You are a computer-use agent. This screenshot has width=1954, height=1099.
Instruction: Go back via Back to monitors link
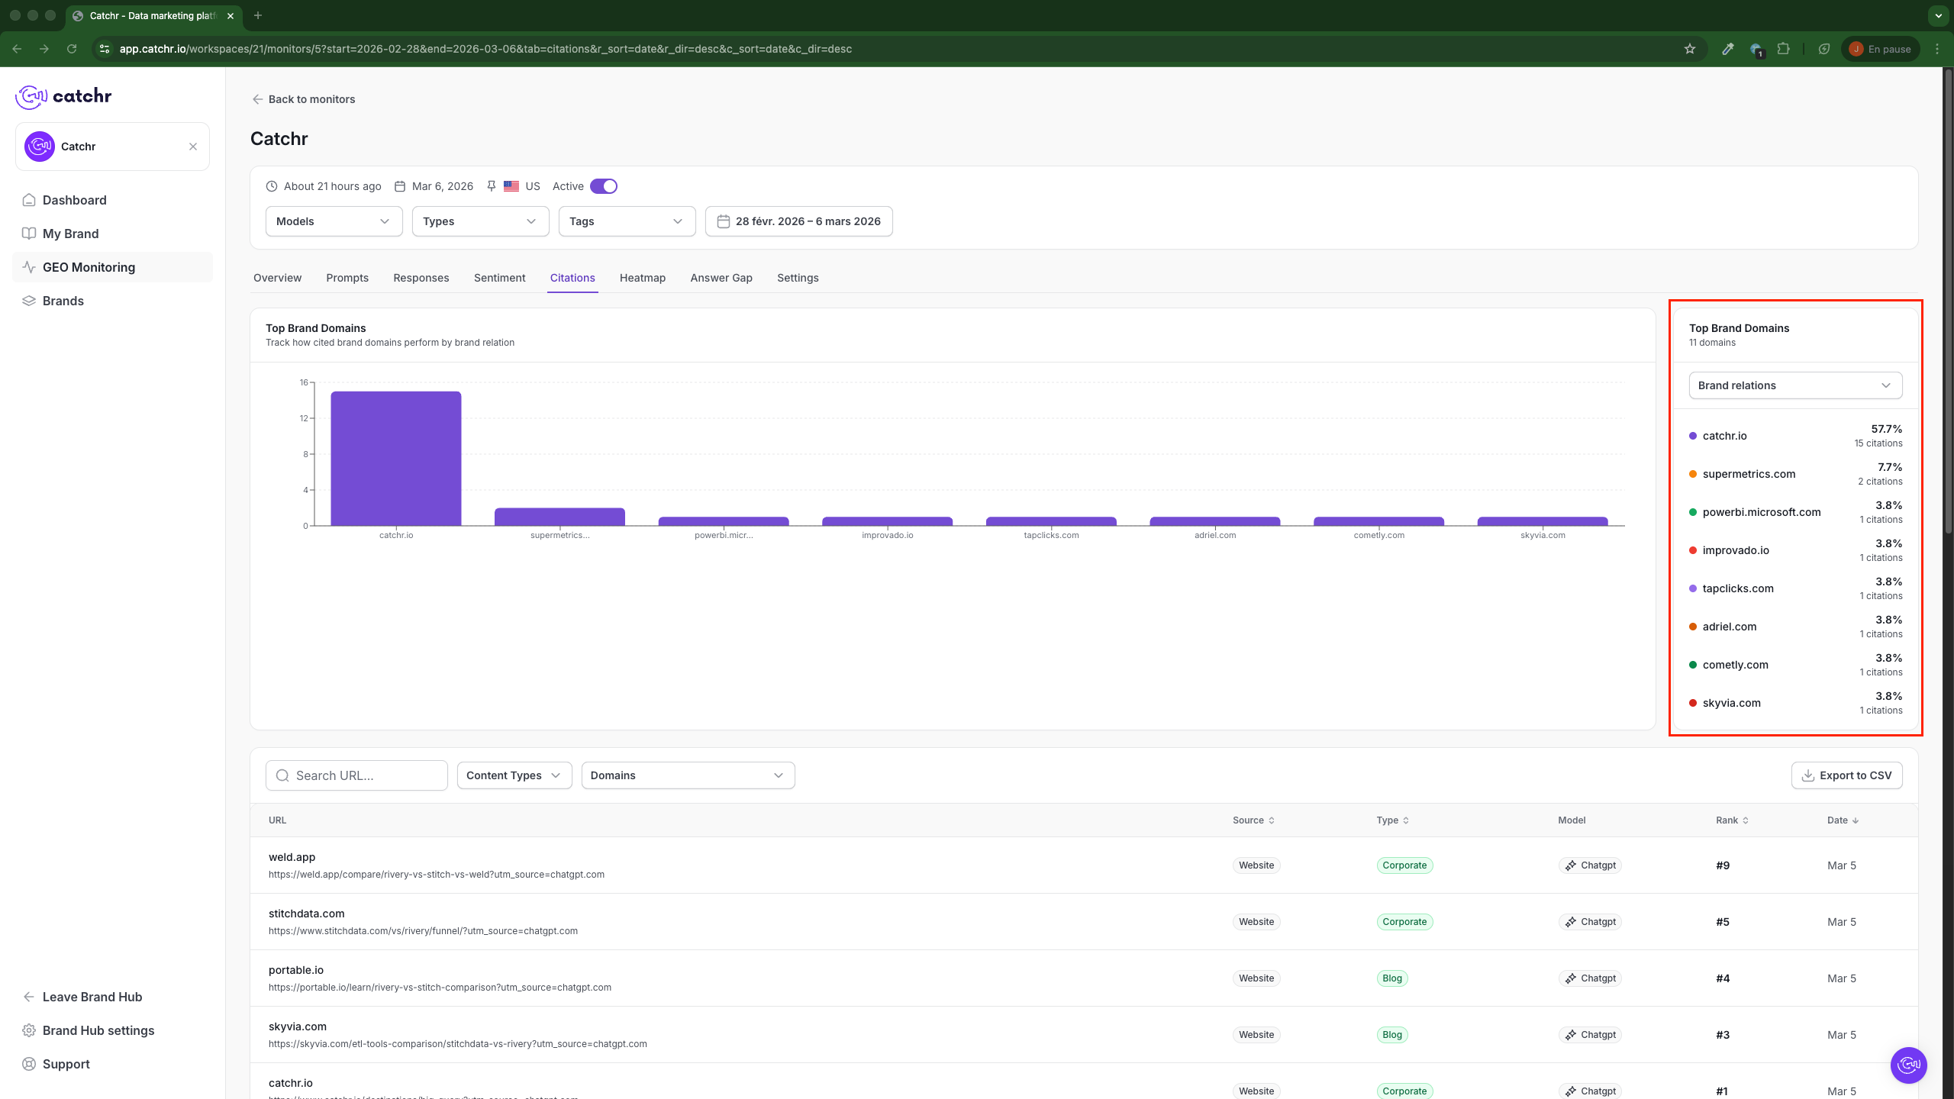[x=304, y=99]
